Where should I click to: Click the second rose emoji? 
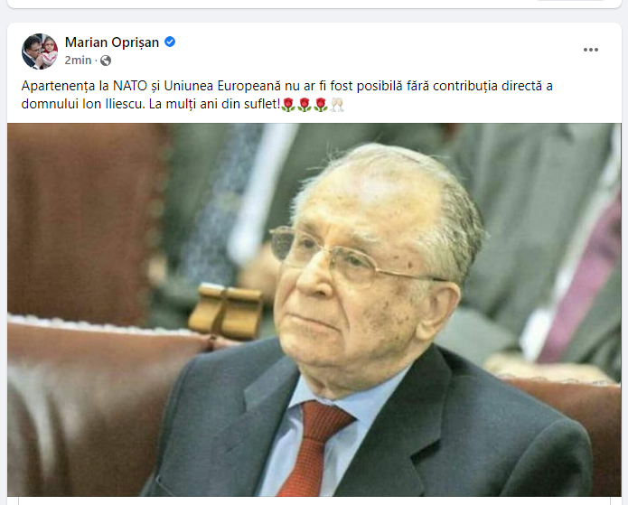(305, 105)
